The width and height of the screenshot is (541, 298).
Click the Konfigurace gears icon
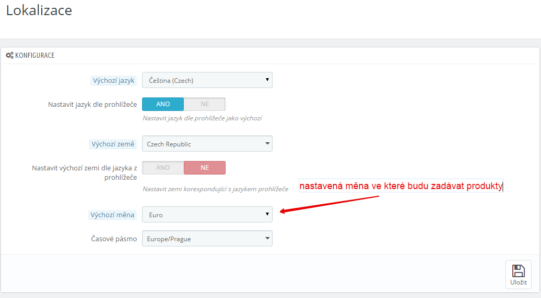click(9, 55)
